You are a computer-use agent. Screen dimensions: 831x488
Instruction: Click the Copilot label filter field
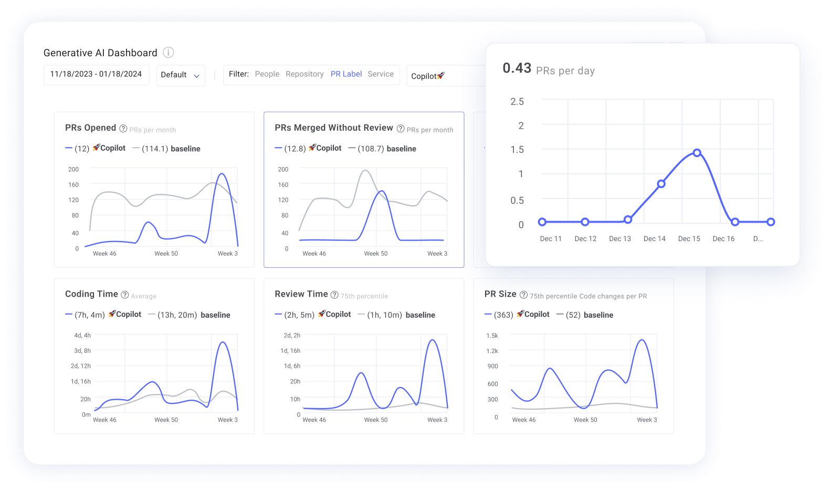[x=446, y=76]
